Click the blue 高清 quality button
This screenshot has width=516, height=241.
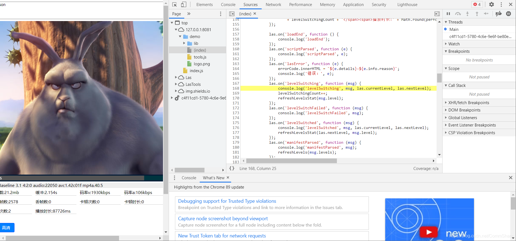[x=7, y=228]
